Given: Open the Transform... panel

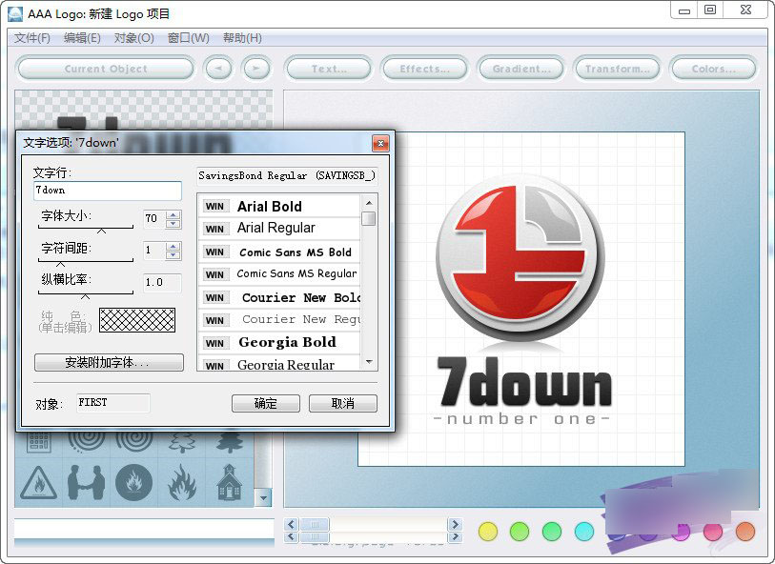Looking at the screenshot, I should tap(617, 69).
